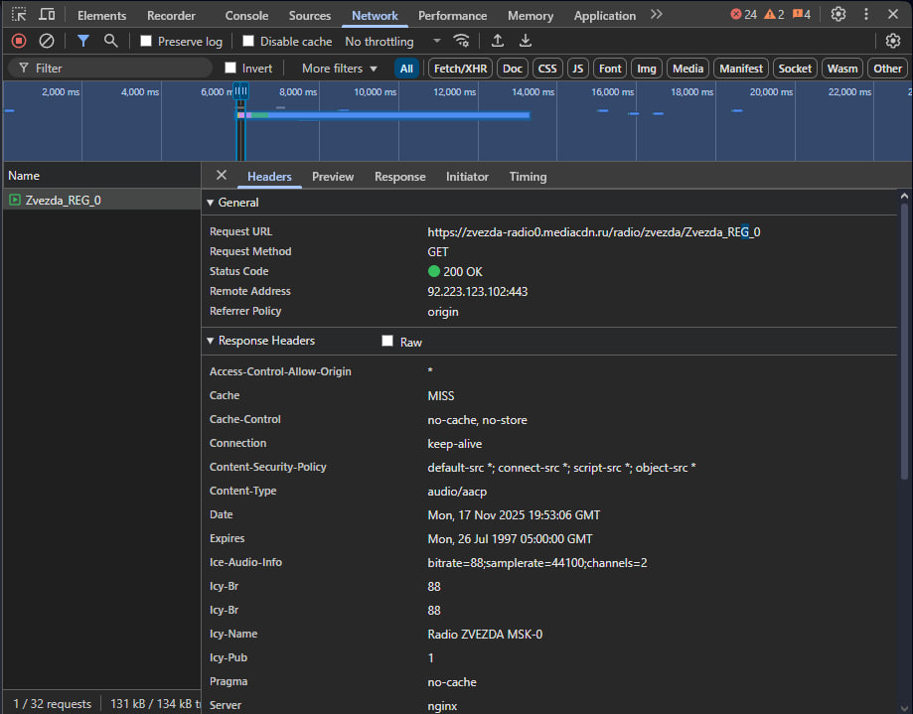Image resolution: width=913 pixels, height=714 pixels.
Task: Toggle device toolbar icon
Action: [x=47, y=14]
